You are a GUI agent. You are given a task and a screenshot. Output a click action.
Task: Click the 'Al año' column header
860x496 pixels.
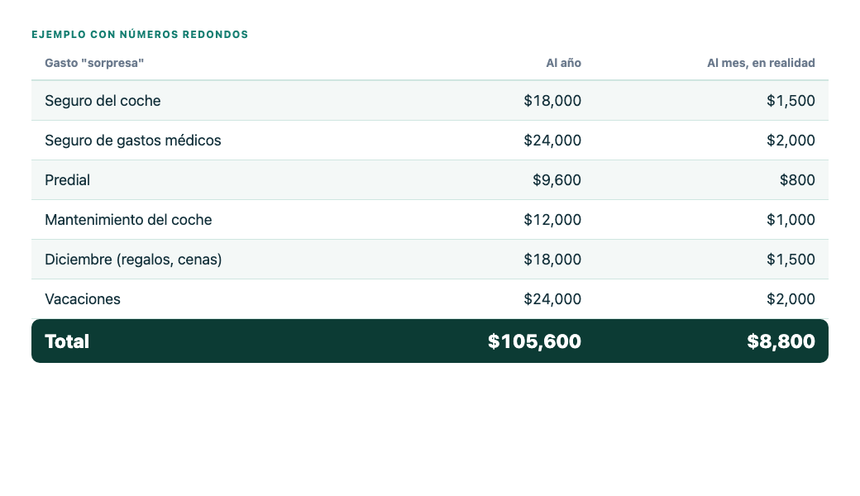coord(563,63)
